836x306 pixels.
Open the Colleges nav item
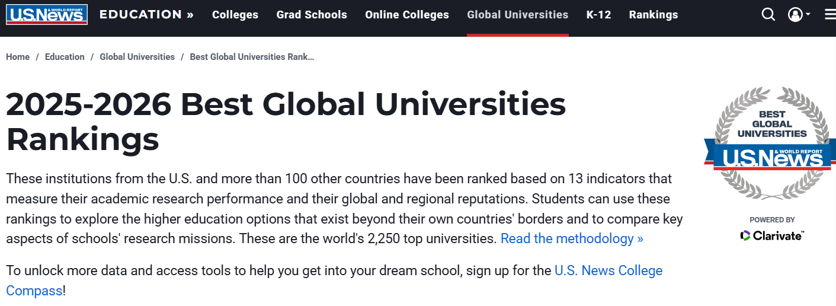coord(235,15)
